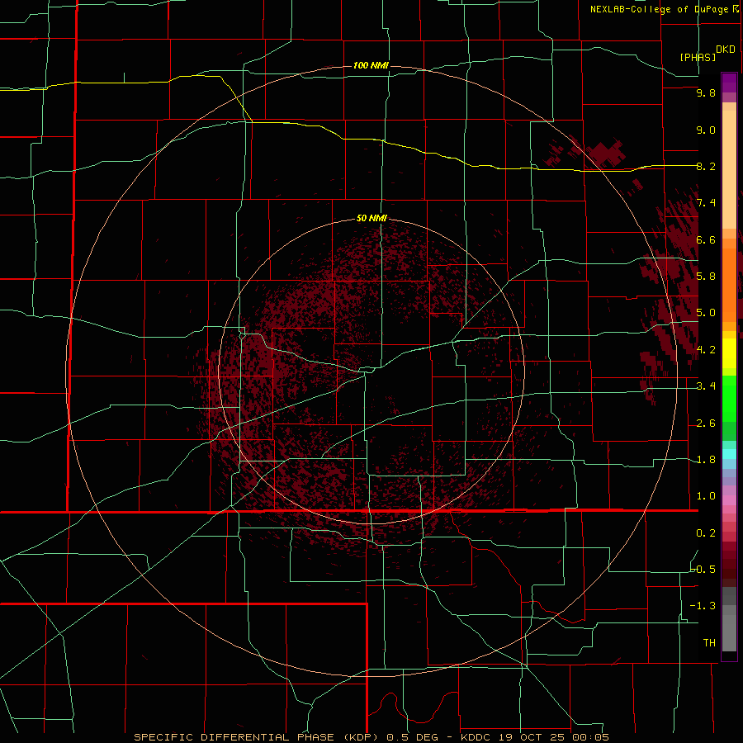Click the TH label at the legend bottom
The width and height of the screenshot is (743, 743).
(x=709, y=643)
